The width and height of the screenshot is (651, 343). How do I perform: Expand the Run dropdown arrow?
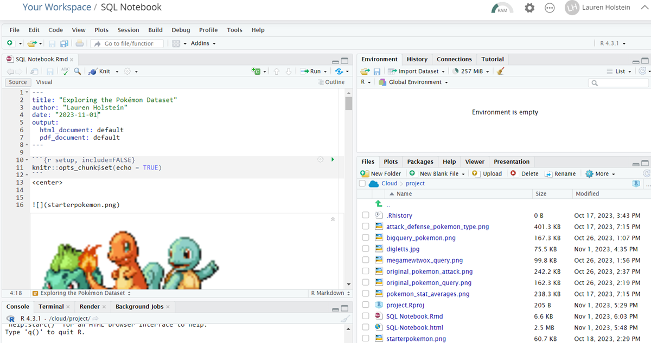click(x=325, y=72)
